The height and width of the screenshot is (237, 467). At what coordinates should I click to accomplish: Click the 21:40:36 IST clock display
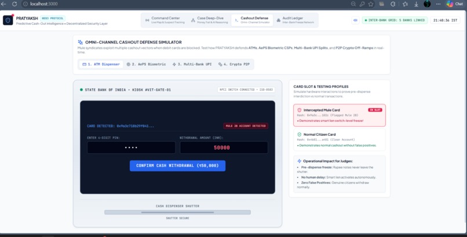pyautogui.click(x=445, y=20)
